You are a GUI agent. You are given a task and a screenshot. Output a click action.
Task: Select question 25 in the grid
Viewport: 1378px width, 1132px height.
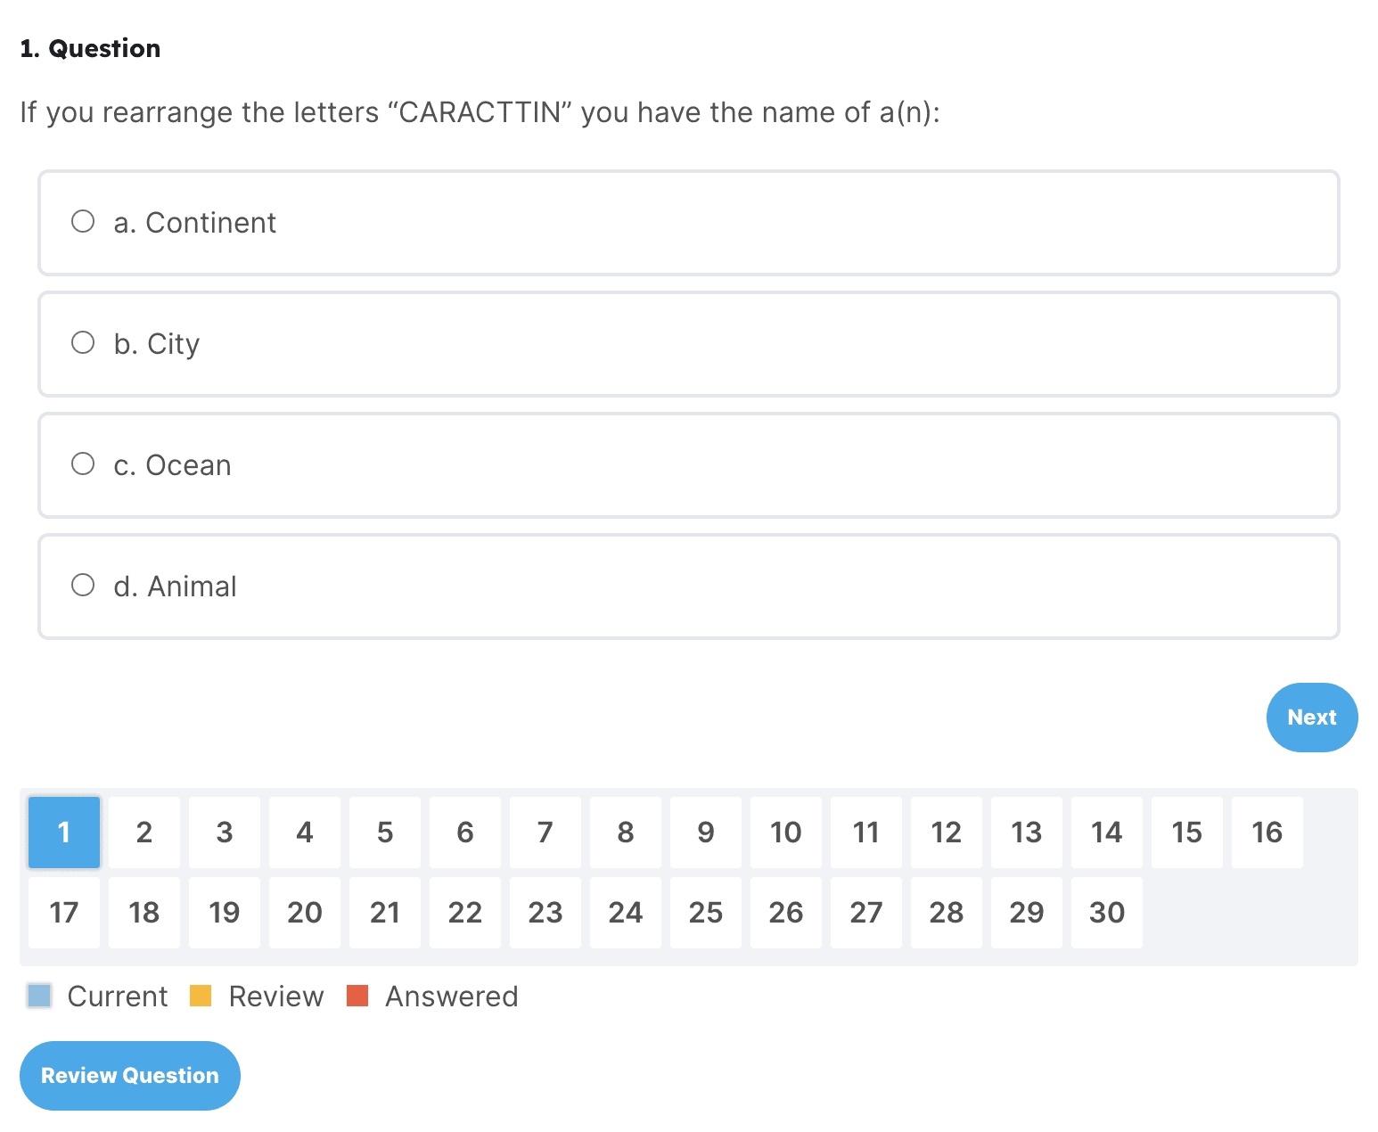click(x=706, y=913)
